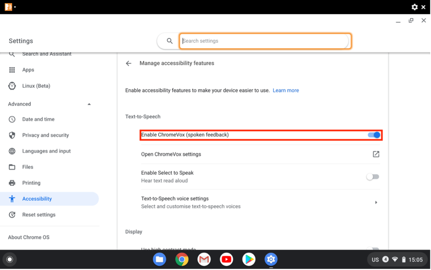Open About Chrome OS

pyautogui.click(x=28, y=237)
